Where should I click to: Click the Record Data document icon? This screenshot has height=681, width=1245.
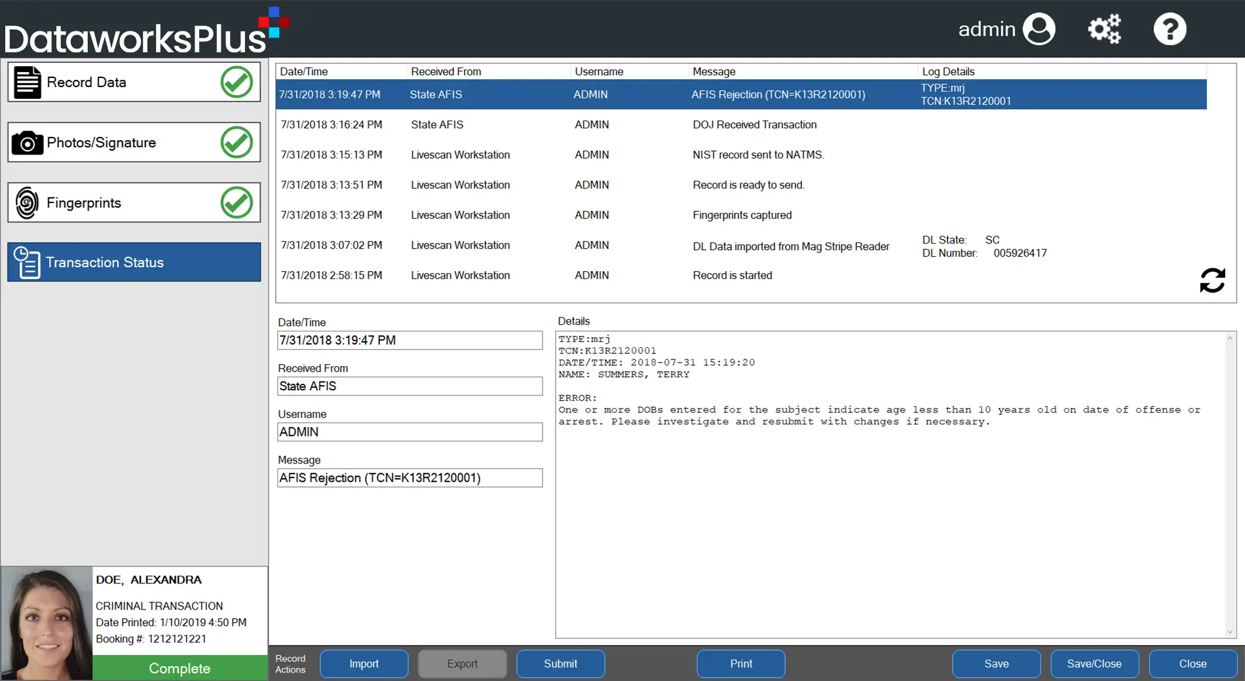pos(28,83)
